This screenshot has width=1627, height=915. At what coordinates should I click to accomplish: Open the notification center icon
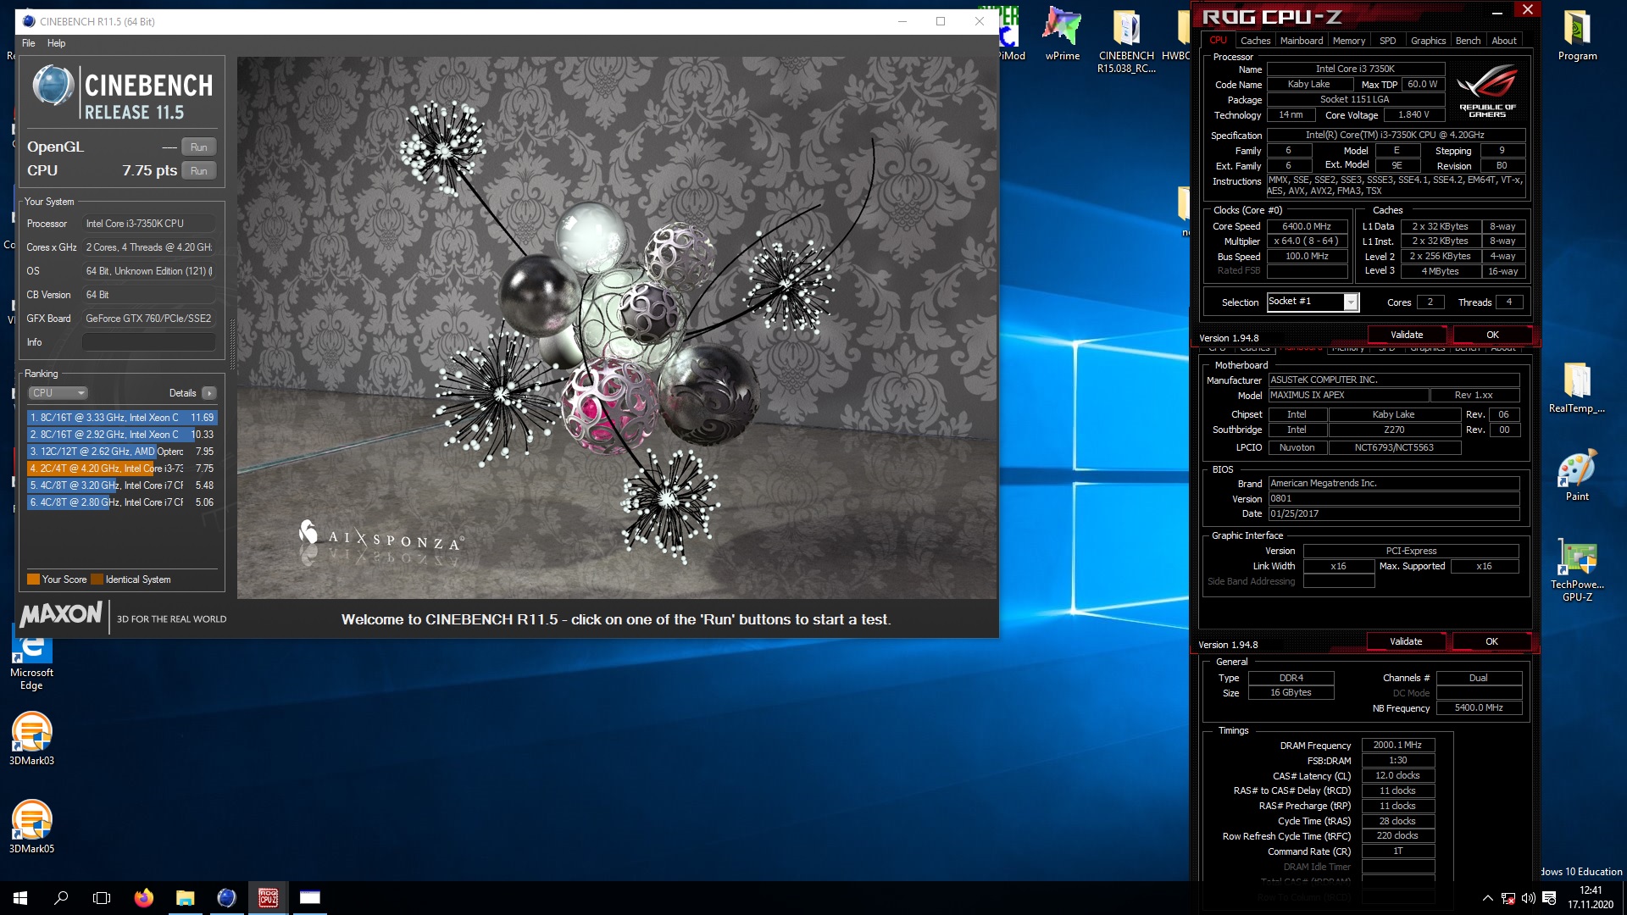(1548, 898)
